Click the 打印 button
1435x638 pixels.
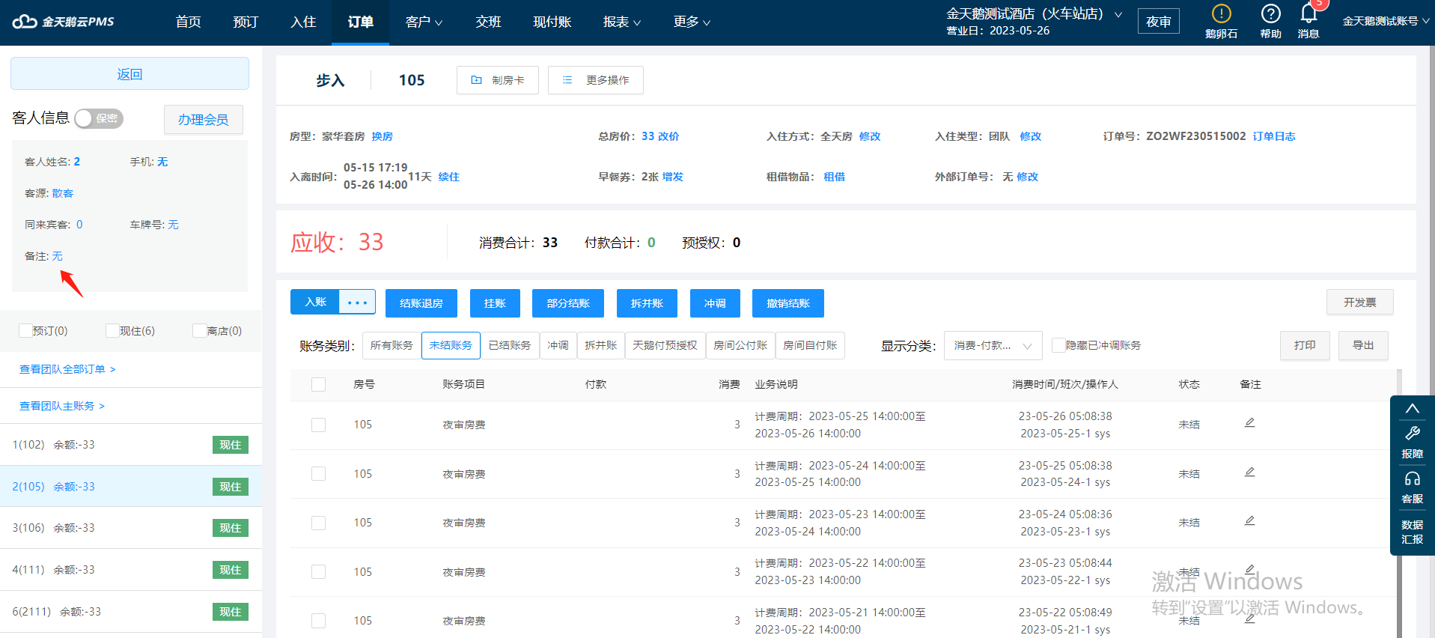[1305, 345]
